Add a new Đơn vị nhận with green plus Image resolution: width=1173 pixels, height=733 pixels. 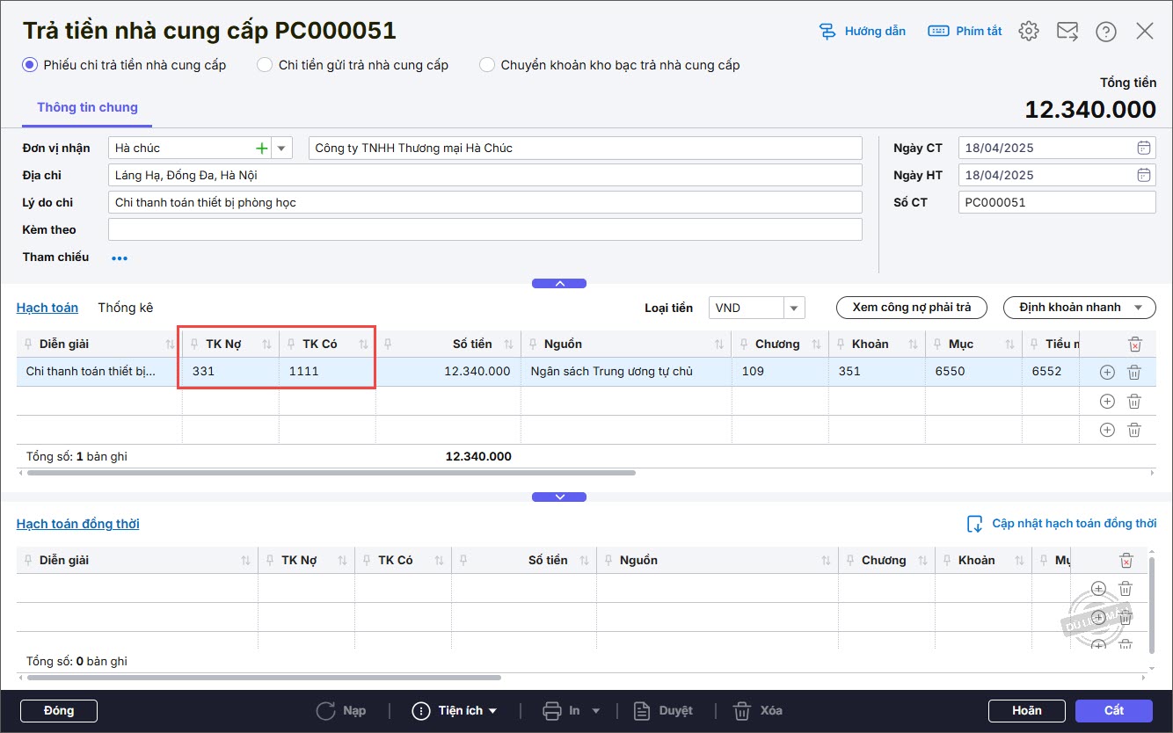261,148
